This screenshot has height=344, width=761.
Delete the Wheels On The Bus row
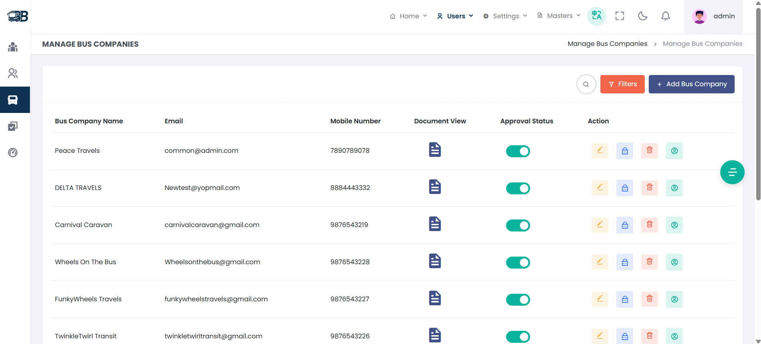click(650, 262)
